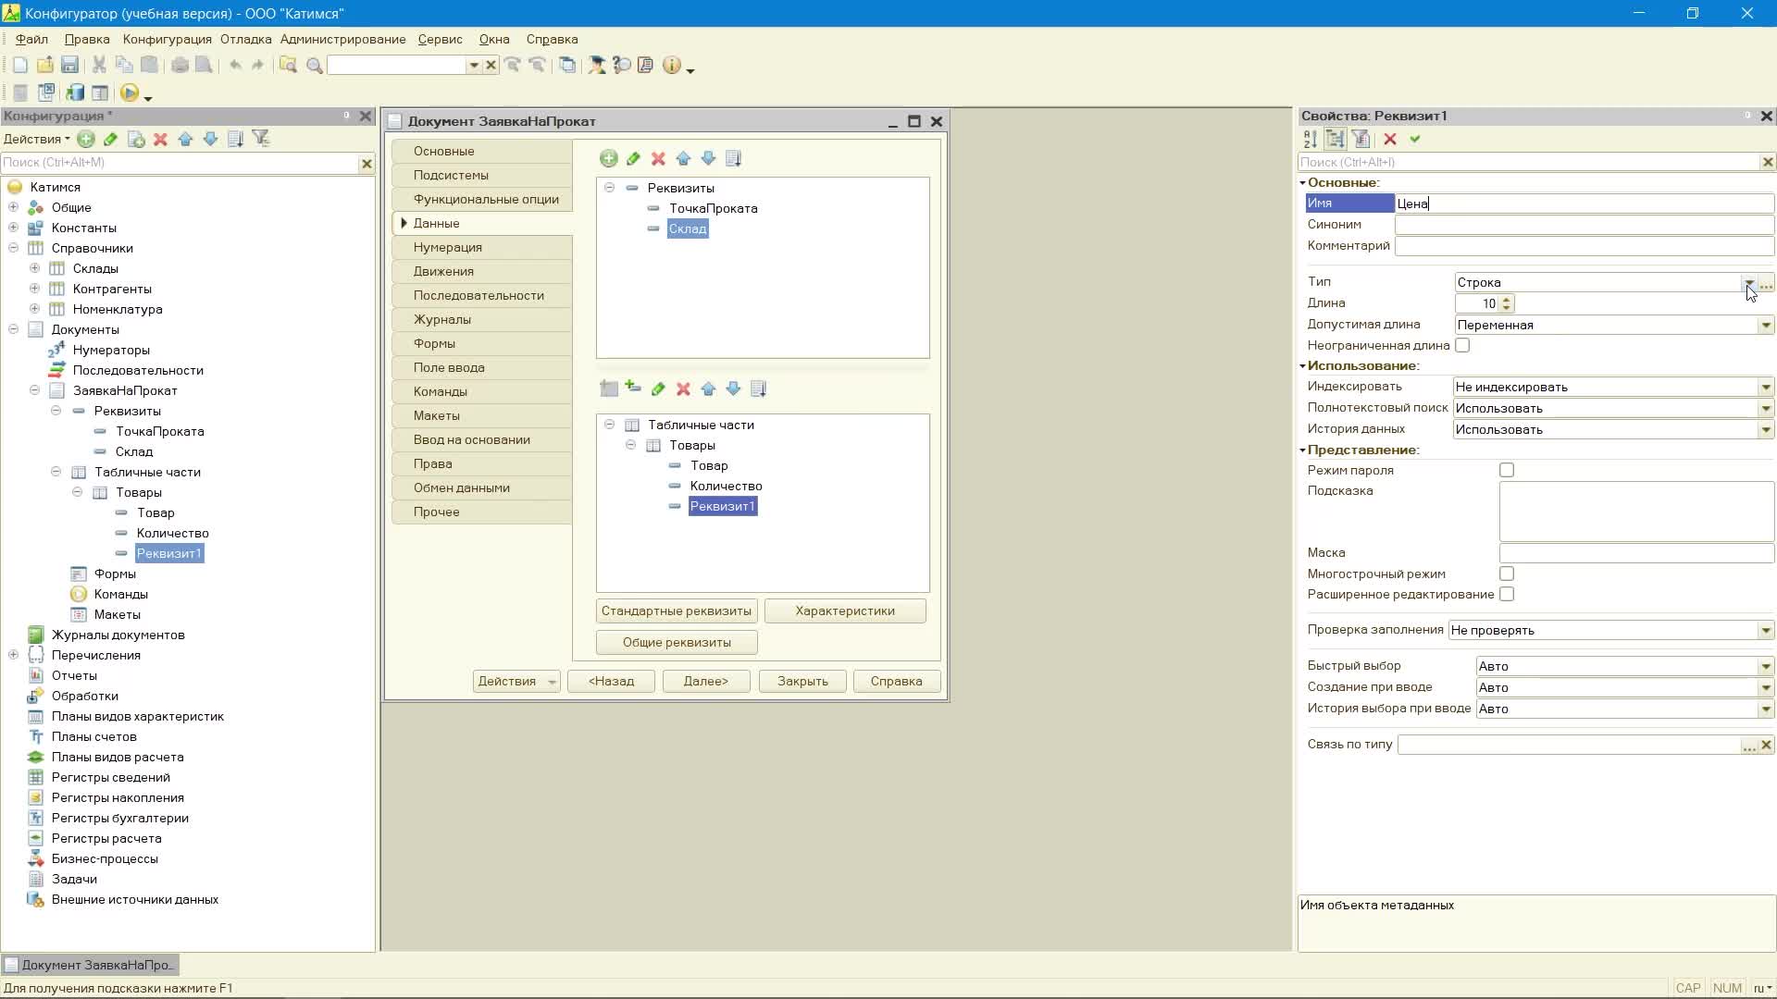Click the edit pencil icon in Configuration panel

111,139
